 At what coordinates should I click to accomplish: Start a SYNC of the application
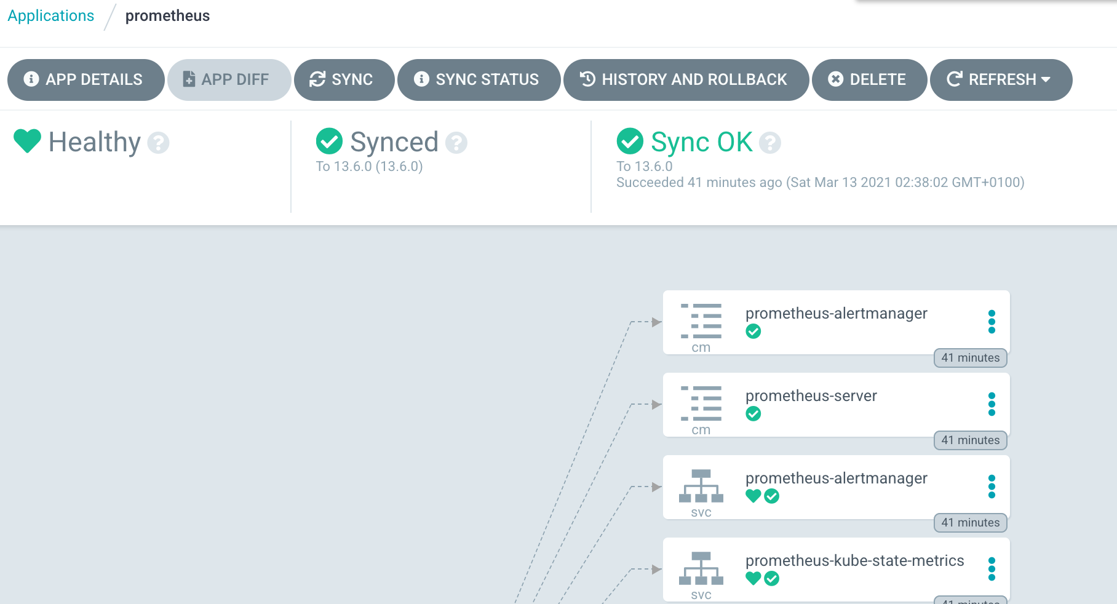point(344,80)
